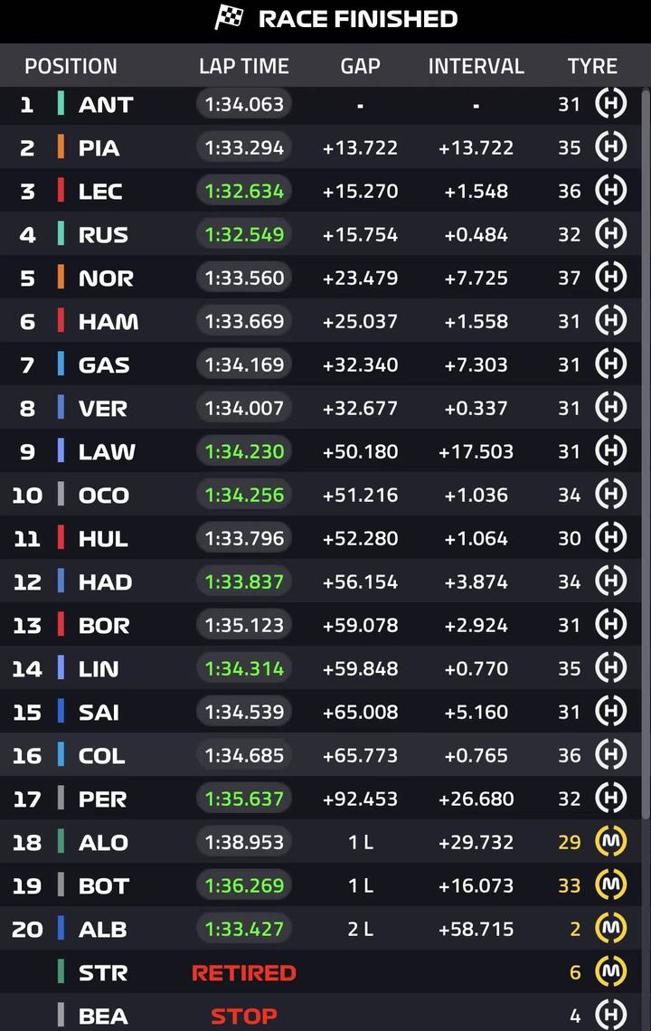Click the TYRE column header
Viewport: 651px width, 1031px height.
tap(592, 66)
